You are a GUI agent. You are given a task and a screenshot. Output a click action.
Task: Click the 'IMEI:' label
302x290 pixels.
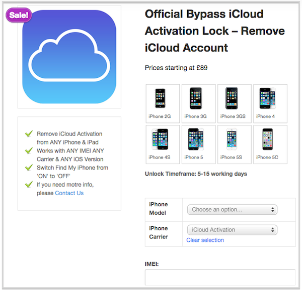(152, 264)
